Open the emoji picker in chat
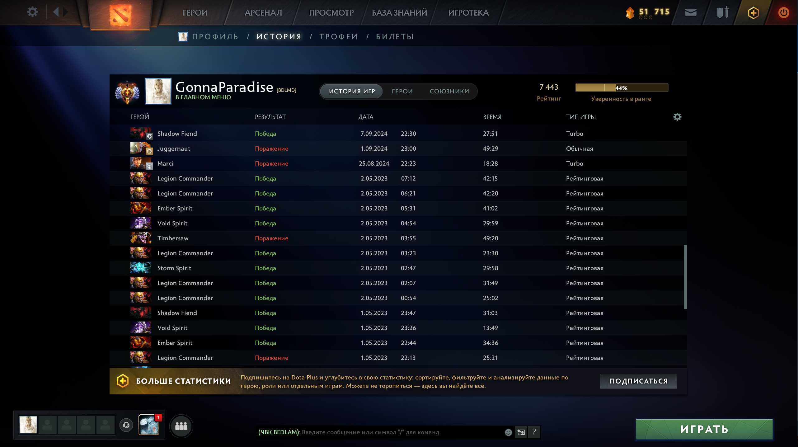798x447 pixels. (x=508, y=432)
